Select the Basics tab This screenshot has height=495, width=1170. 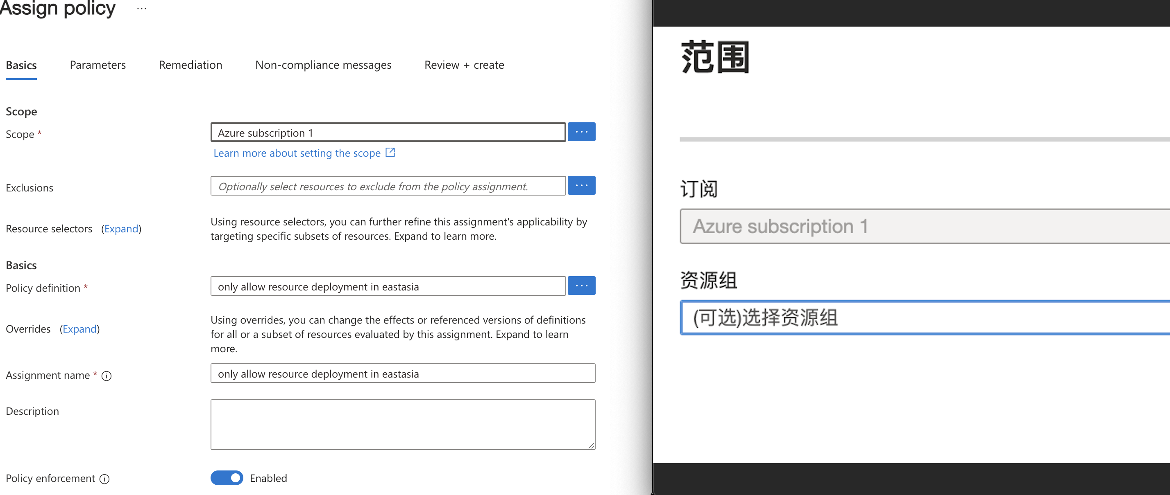21,65
